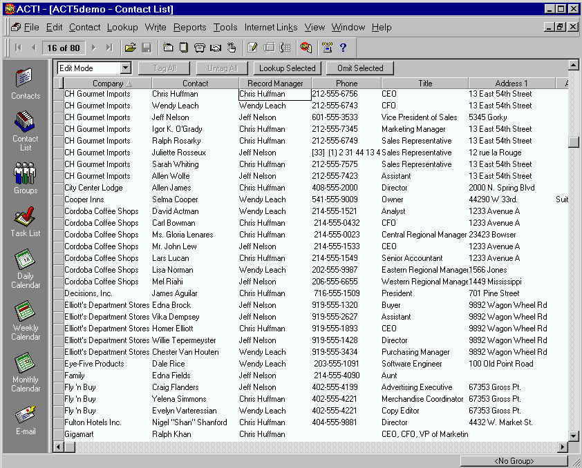Open the File menu

point(31,28)
